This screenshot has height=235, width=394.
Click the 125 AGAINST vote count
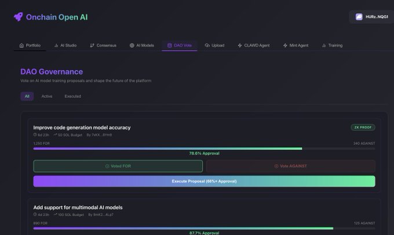tap(364, 223)
